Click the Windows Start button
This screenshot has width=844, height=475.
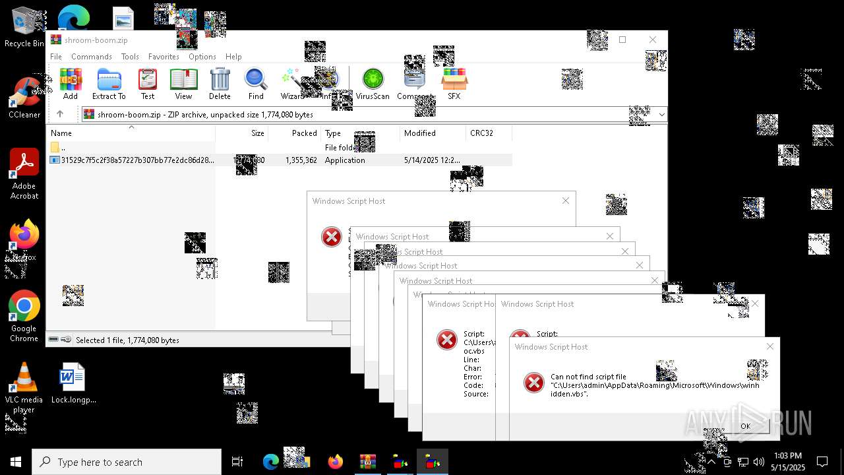coord(16,462)
